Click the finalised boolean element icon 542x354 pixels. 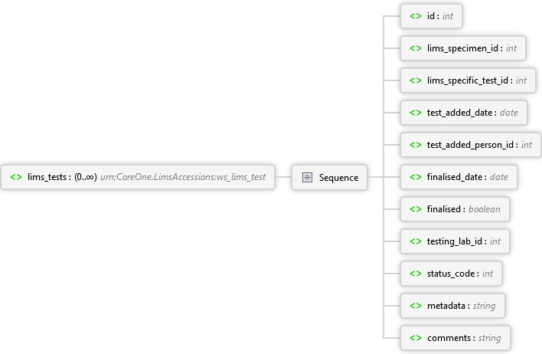[416, 208]
